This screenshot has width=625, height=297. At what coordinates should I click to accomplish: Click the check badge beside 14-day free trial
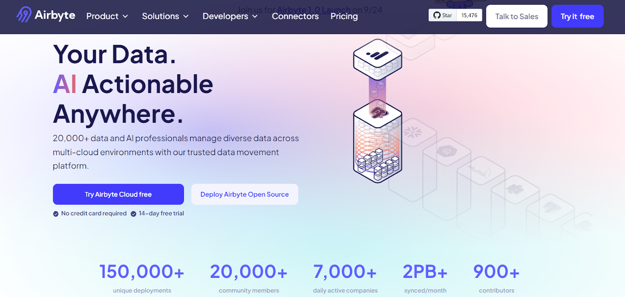click(133, 214)
